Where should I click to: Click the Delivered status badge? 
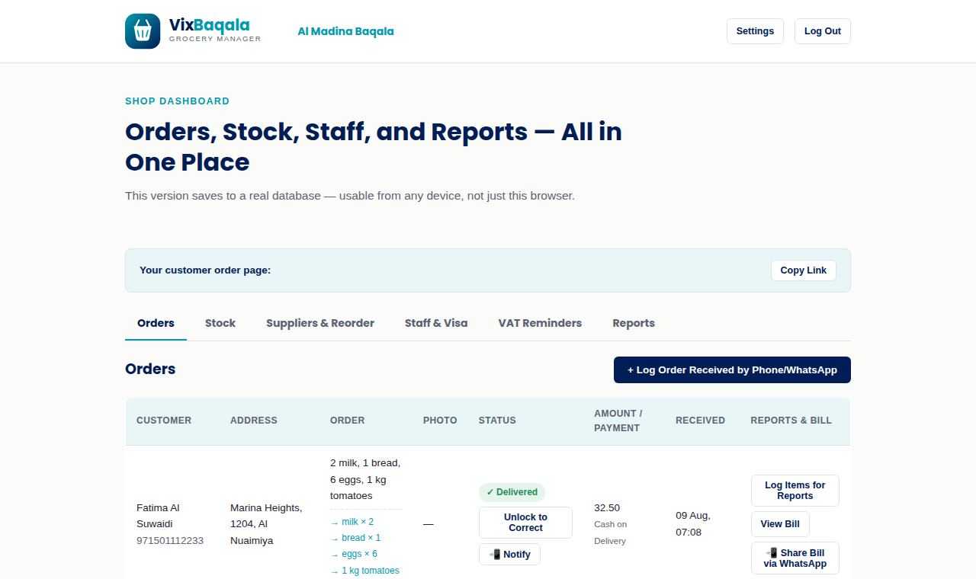[512, 492]
